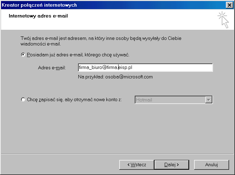
Task: Click the 'Internetowy adres e-mail' heading
Action: tap(38, 16)
